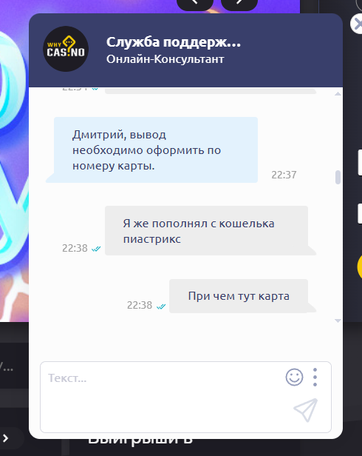Click the WhyCasino logo avatar

pyautogui.click(x=66, y=49)
